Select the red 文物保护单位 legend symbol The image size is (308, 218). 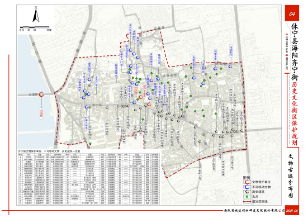[247, 182]
